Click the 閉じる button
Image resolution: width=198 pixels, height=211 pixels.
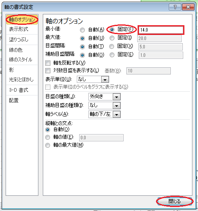[x=175, y=201]
